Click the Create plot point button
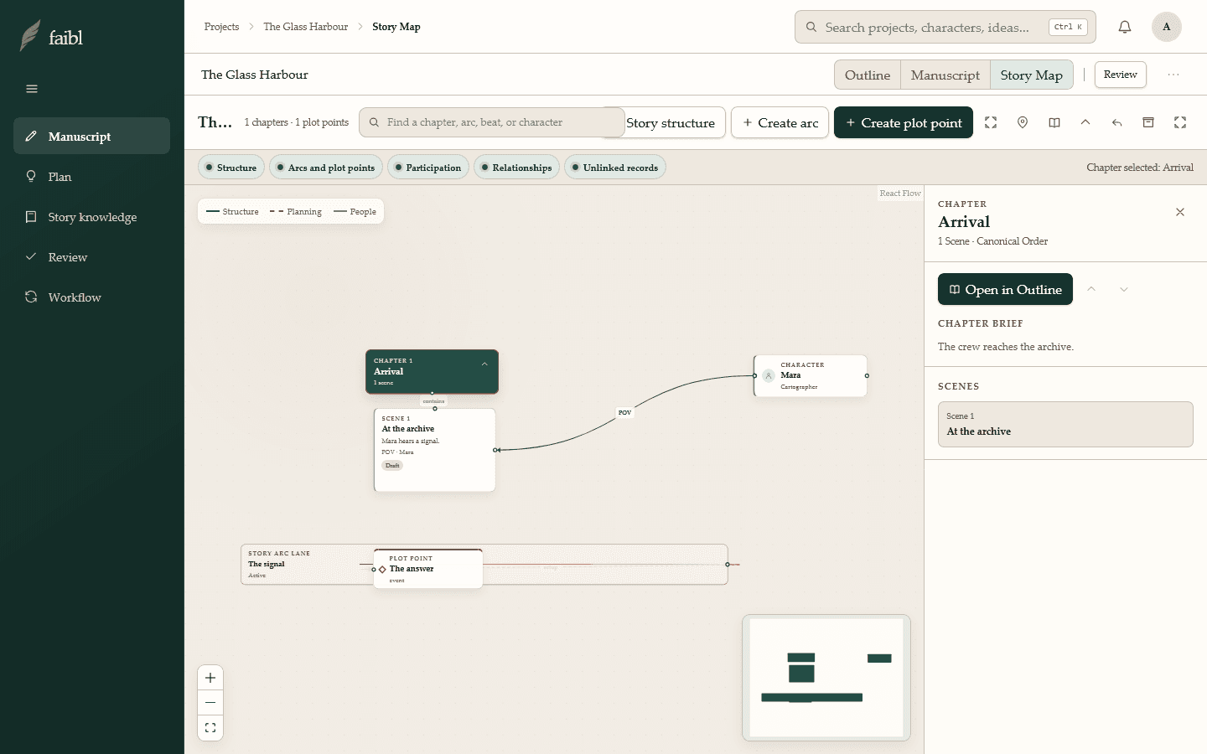 (x=904, y=122)
